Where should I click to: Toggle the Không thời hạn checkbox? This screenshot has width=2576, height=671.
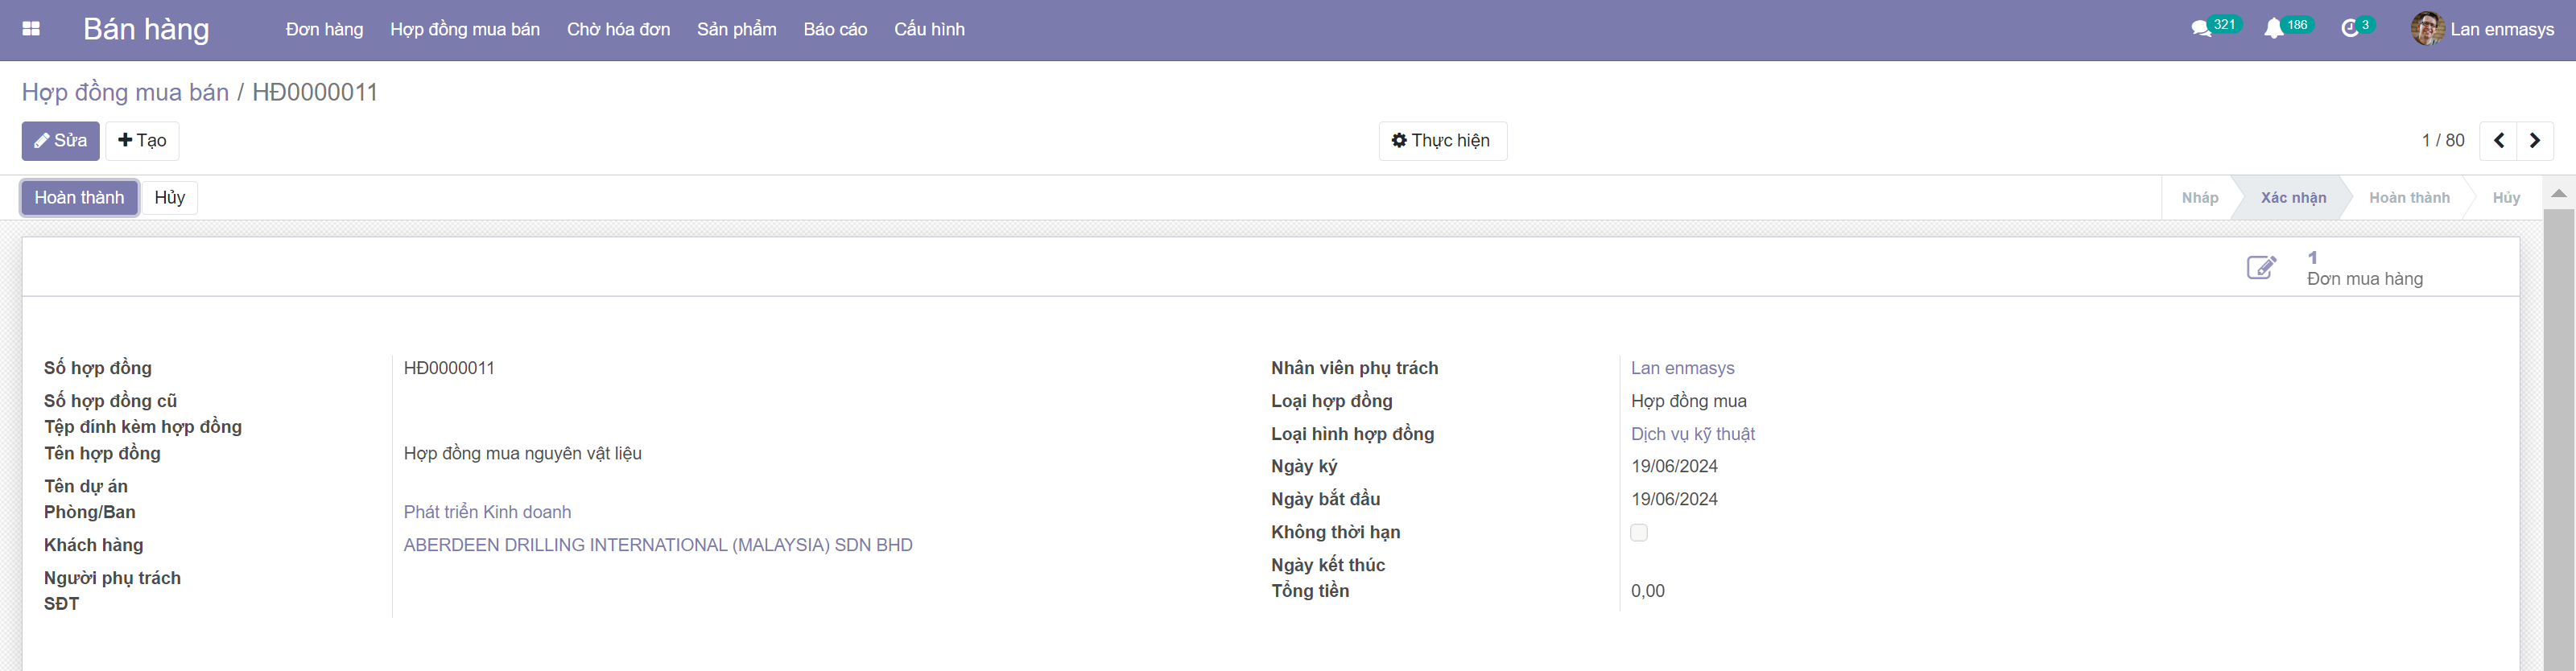click(1639, 533)
